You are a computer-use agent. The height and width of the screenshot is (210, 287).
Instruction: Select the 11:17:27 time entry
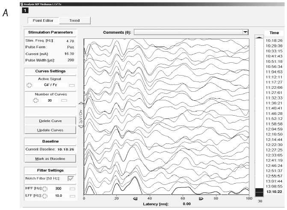(x=274, y=82)
